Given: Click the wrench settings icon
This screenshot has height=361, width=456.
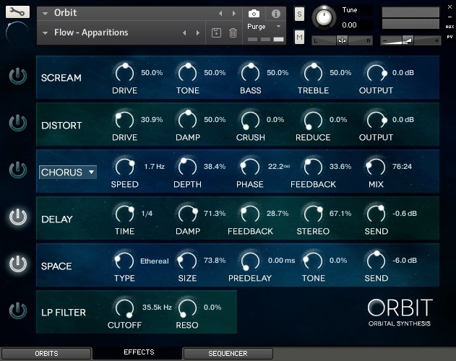Looking at the screenshot, I should pos(18,12).
